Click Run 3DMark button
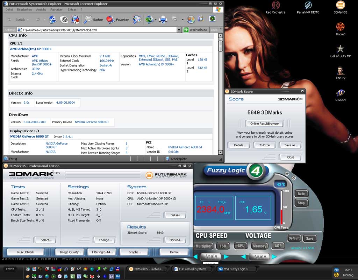The width and height of the screenshot is (358, 280). (x=26, y=252)
